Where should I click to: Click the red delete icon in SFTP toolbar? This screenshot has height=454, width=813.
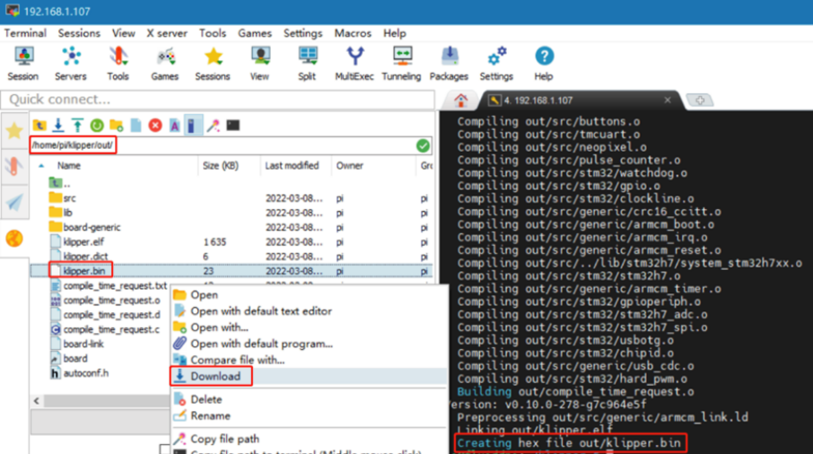155,126
